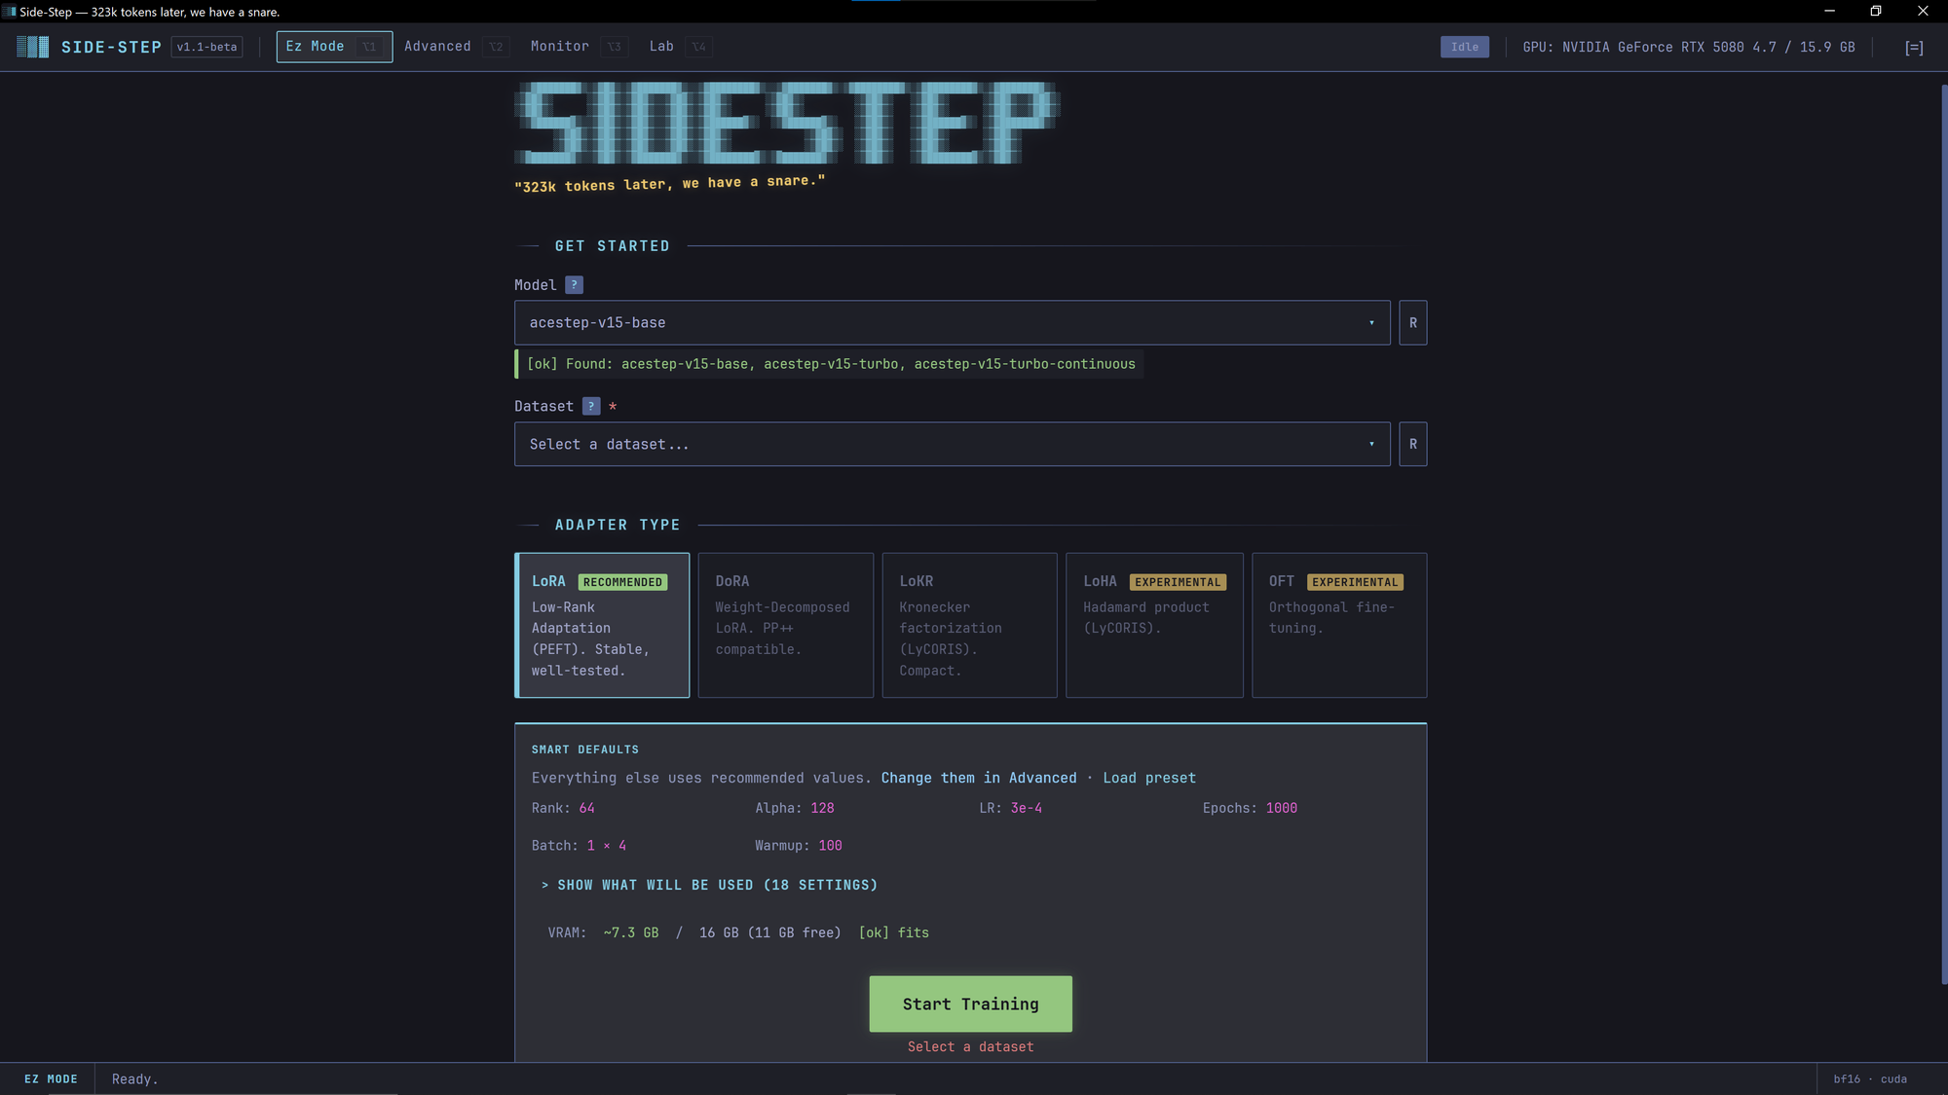
Task: Expand Show what will be used settings
Action: [710, 886]
